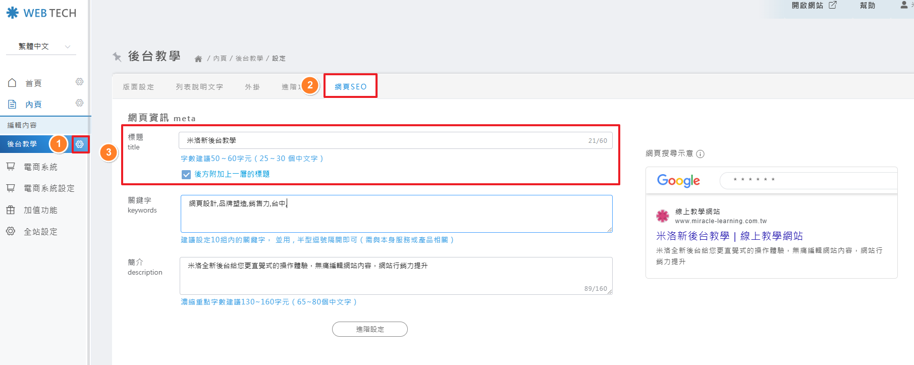Image resolution: width=914 pixels, height=365 pixels.
Task: Open the 繁體中文 language dropdown
Action: pos(41,46)
